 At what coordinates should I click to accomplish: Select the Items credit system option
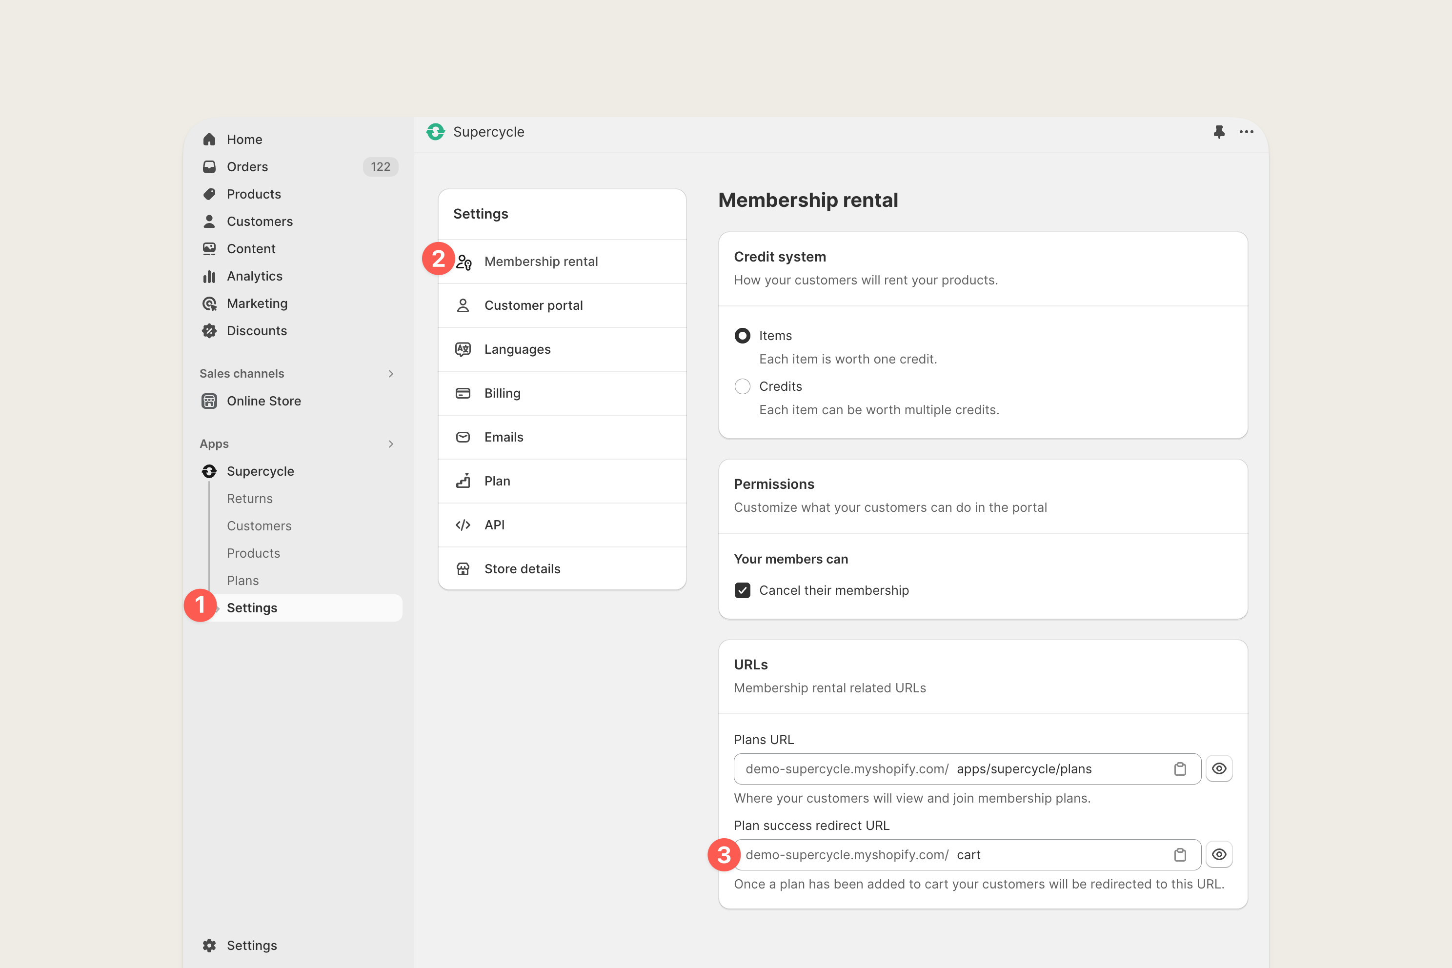pyautogui.click(x=742, y=335)
